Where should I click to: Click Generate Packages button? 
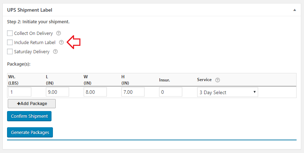click(30, 133)
